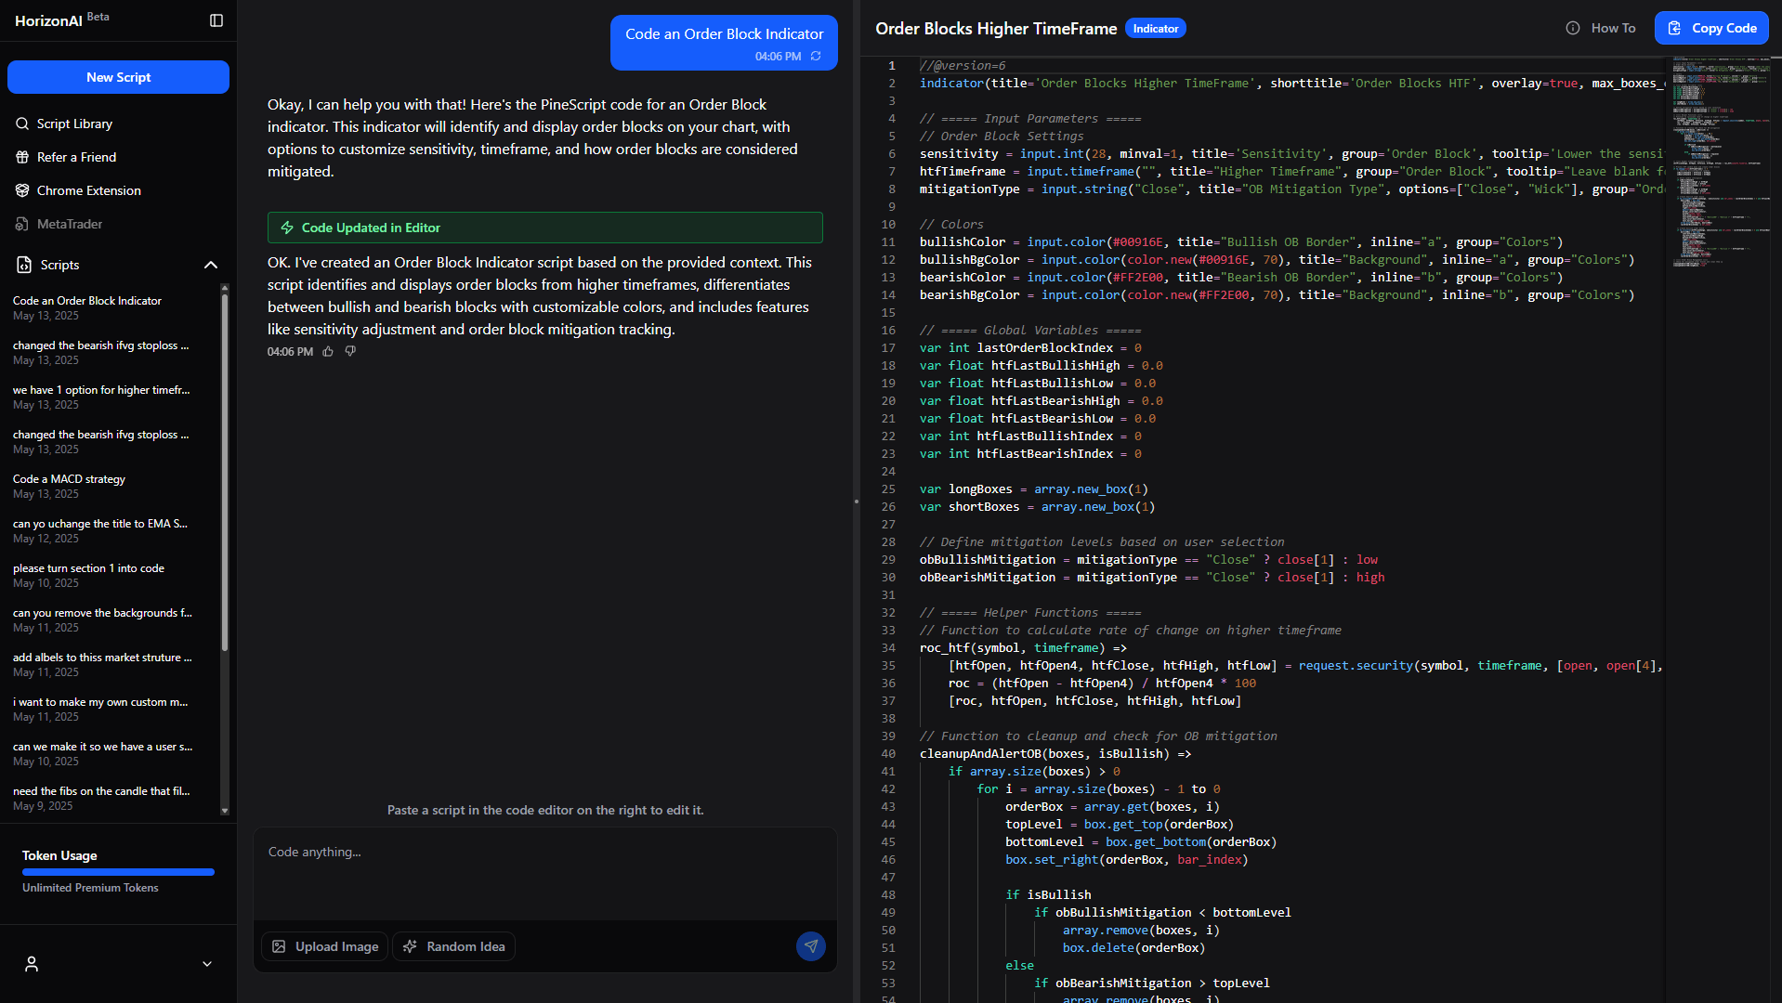The height and width of the screenshot is (1003, 1782).
Task: Click the user profile icon
Action: pyautogui.click(x=32, y=964)
